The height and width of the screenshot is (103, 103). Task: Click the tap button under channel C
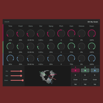tap(95, 84)
